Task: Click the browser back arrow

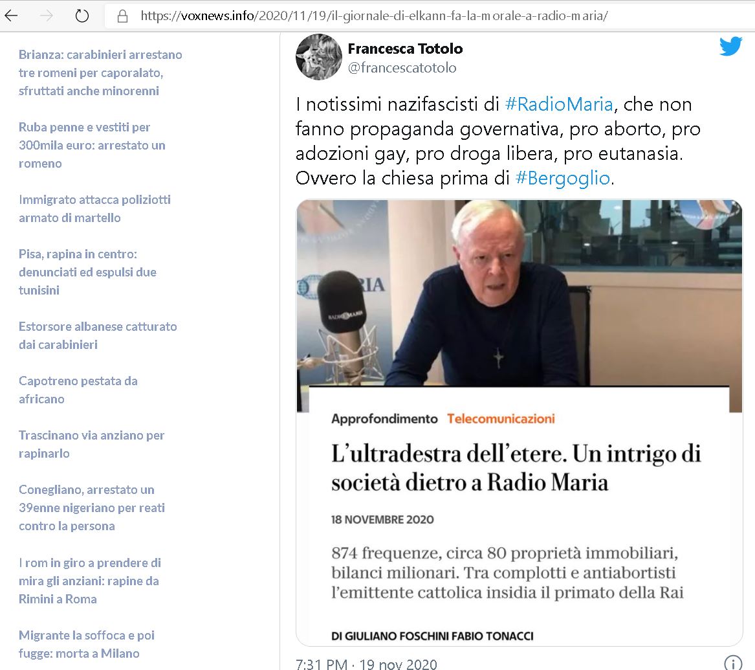Action: pyautogui.click(x=10, y=16)
